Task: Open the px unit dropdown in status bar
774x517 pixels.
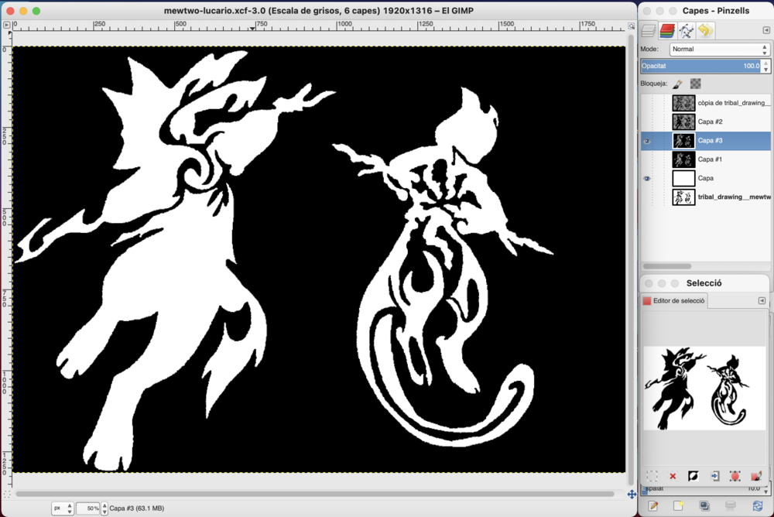Action: click(63, 508)
